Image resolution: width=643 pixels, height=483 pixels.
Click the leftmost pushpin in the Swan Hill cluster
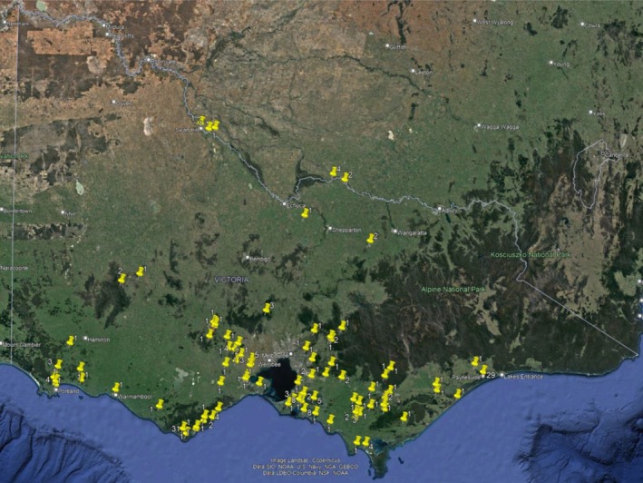tap(201, 120)
